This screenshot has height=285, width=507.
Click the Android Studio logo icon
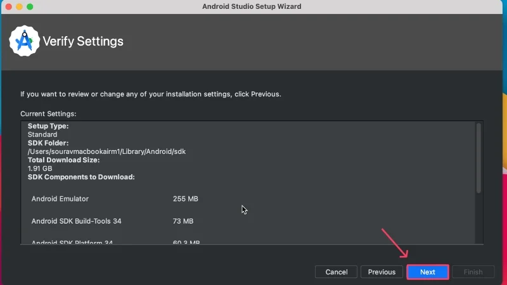pos(24,41)
